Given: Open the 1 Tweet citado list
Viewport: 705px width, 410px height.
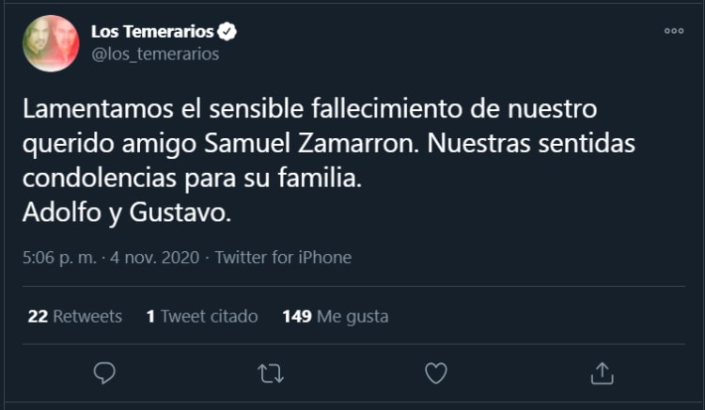Looking at the screenshot, I should pos(202,317).
